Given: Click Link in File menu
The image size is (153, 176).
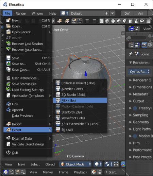Looking at the screenshot, I should point(28,104).
